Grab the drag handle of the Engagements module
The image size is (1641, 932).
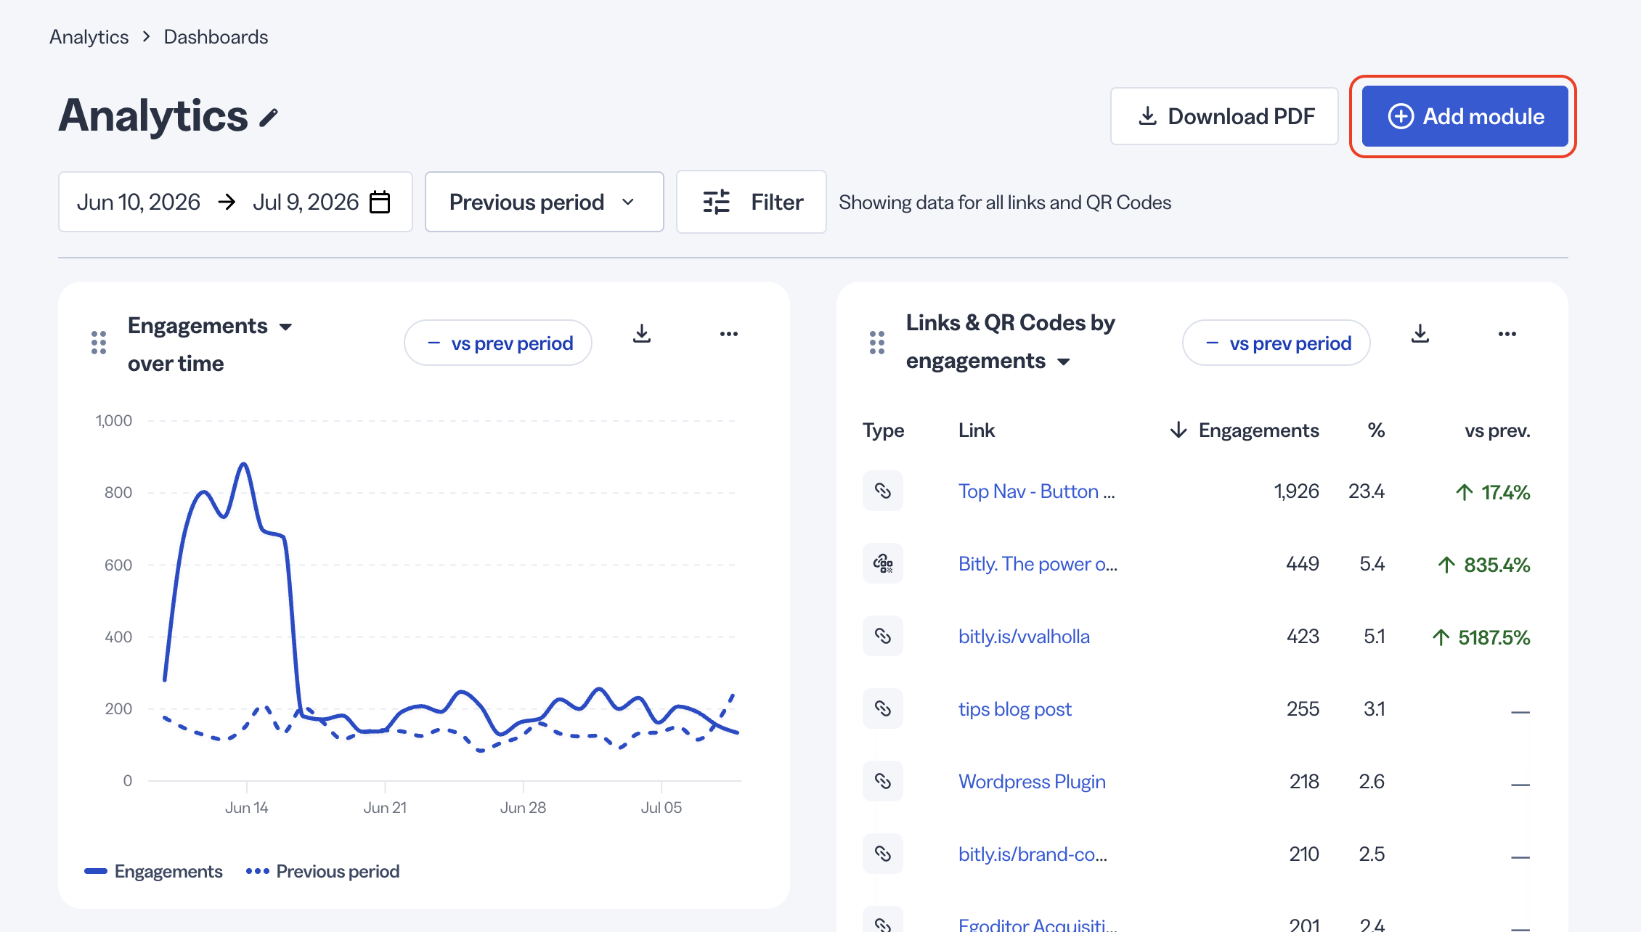99,343
